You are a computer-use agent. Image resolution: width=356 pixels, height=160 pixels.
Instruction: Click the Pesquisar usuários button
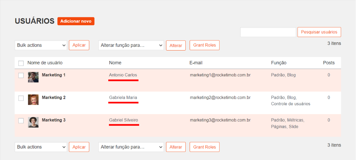pyautogui.click(x=319, y=32)
